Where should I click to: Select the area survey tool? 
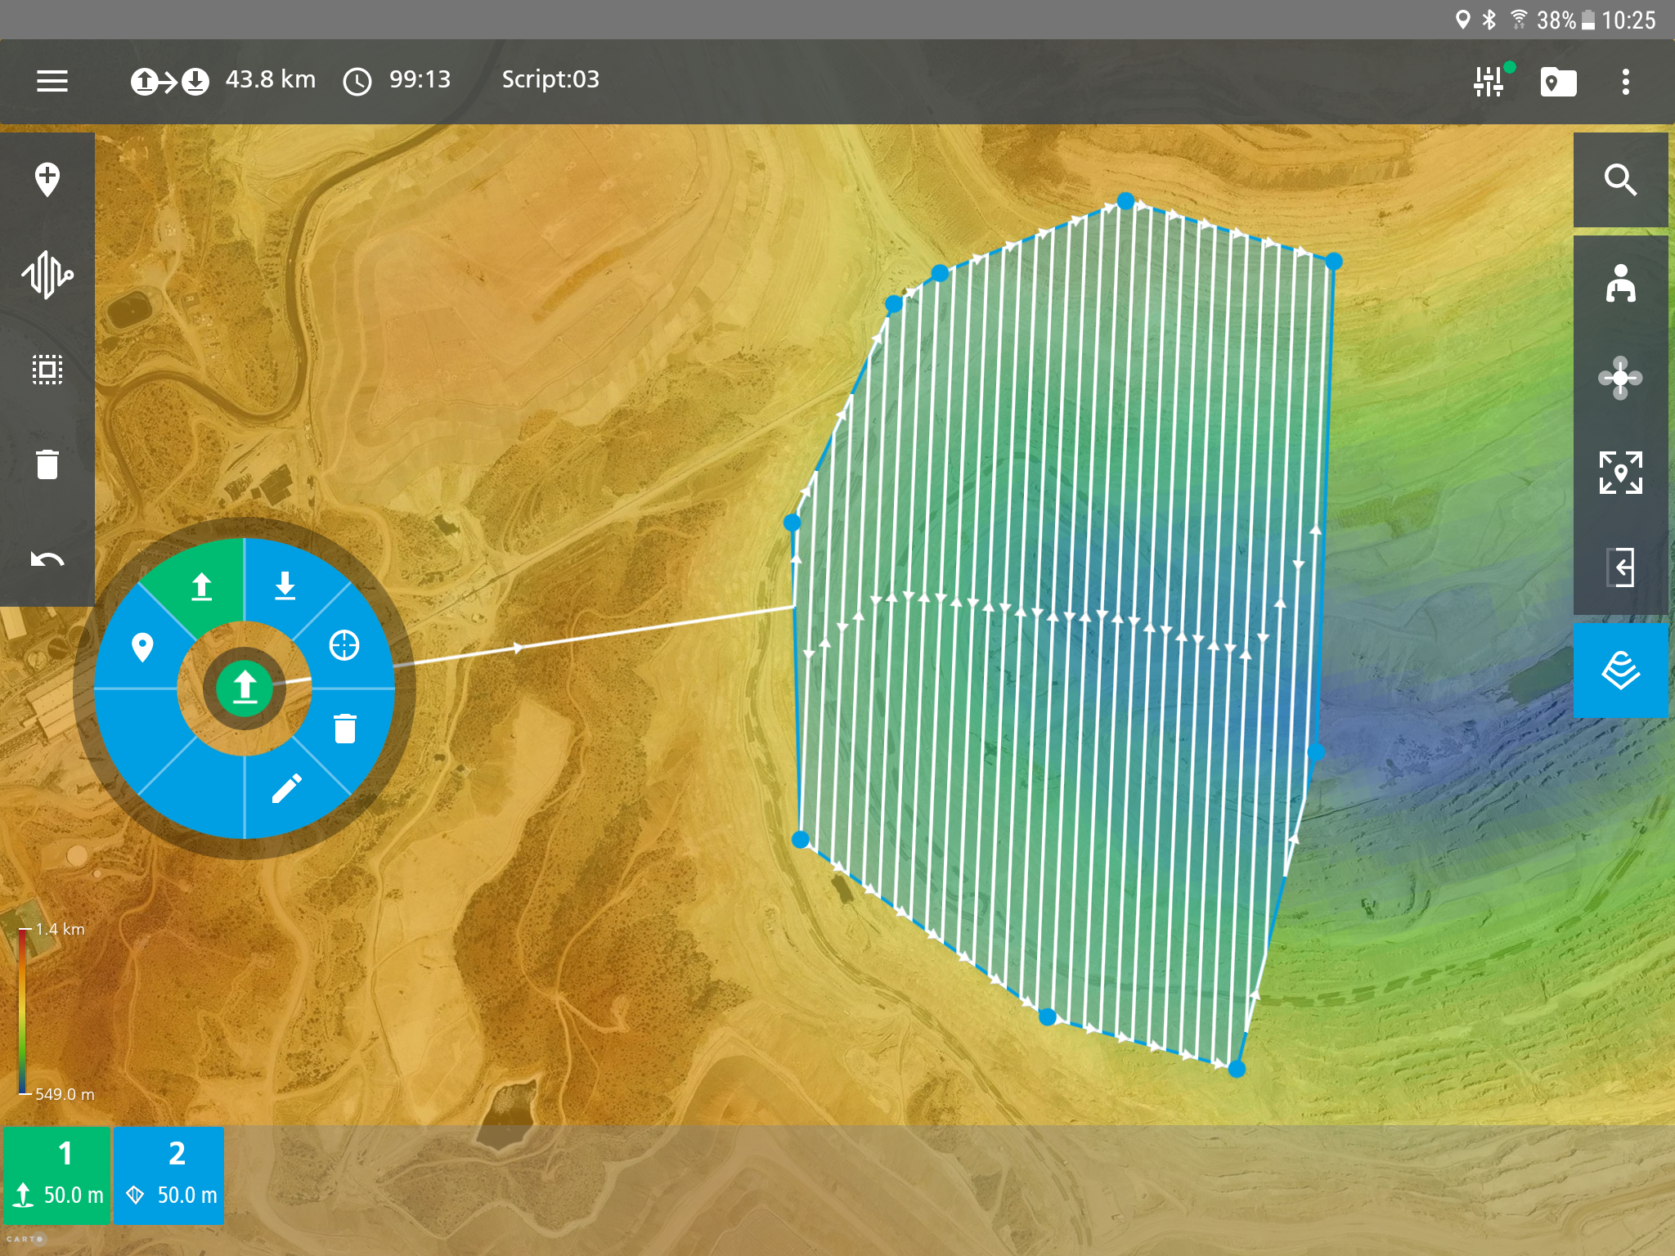[47, 370]
